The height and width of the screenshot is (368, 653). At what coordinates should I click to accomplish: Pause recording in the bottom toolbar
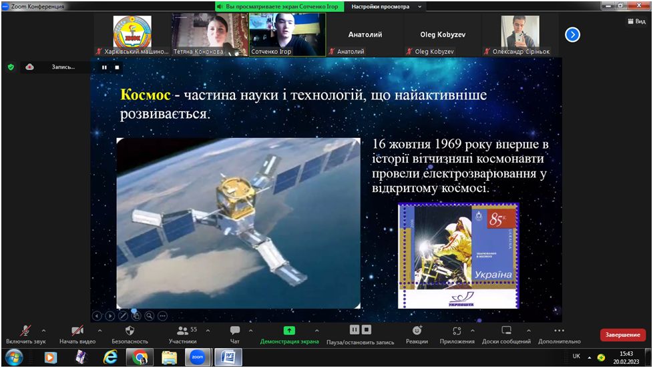click(x=355, y=330)
